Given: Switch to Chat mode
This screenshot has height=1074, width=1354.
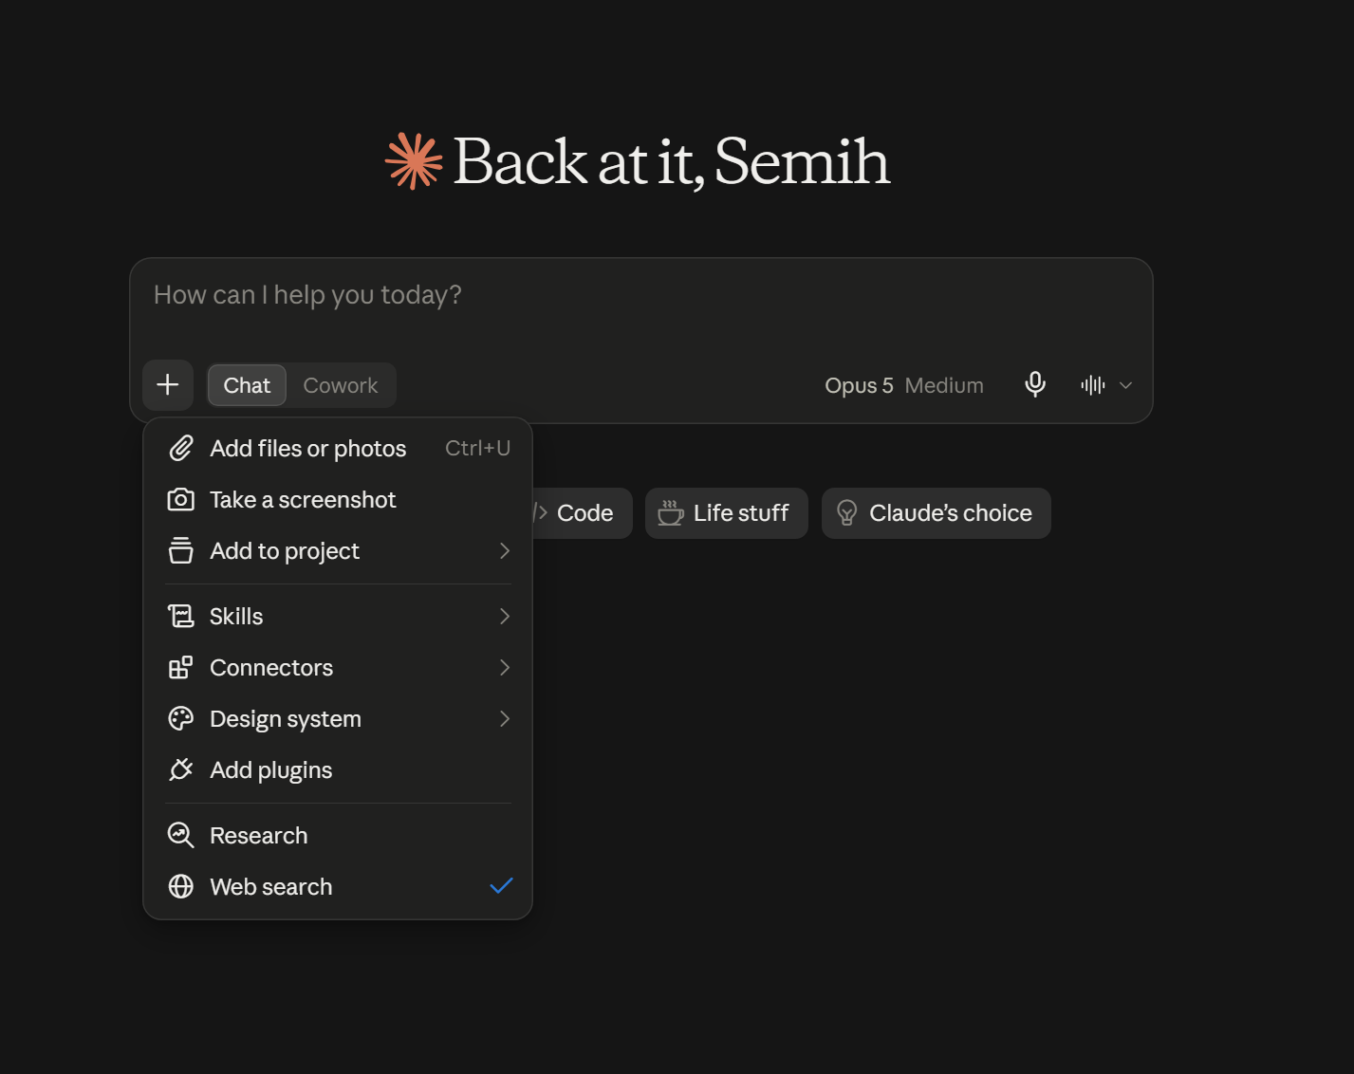Looking at the screenshot, I should pyautogui.click(x=247, y=385).
